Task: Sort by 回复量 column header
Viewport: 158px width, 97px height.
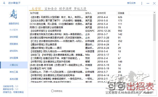Action: click(123, 13)
